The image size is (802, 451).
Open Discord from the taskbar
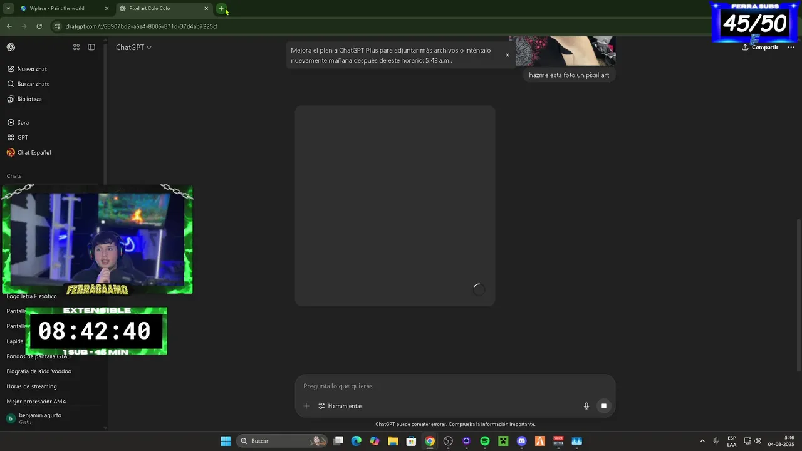[x=521, y=441]
